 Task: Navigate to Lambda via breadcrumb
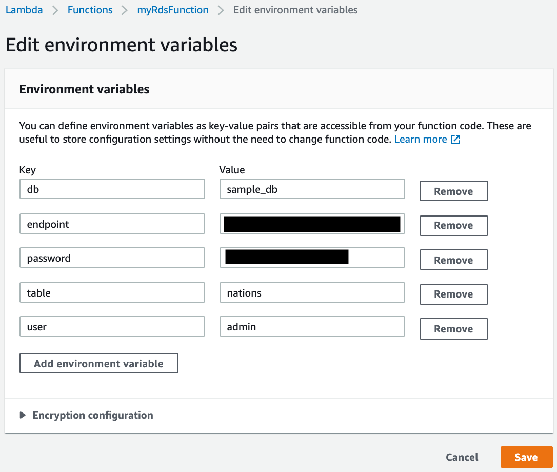(x=24, y=9)
